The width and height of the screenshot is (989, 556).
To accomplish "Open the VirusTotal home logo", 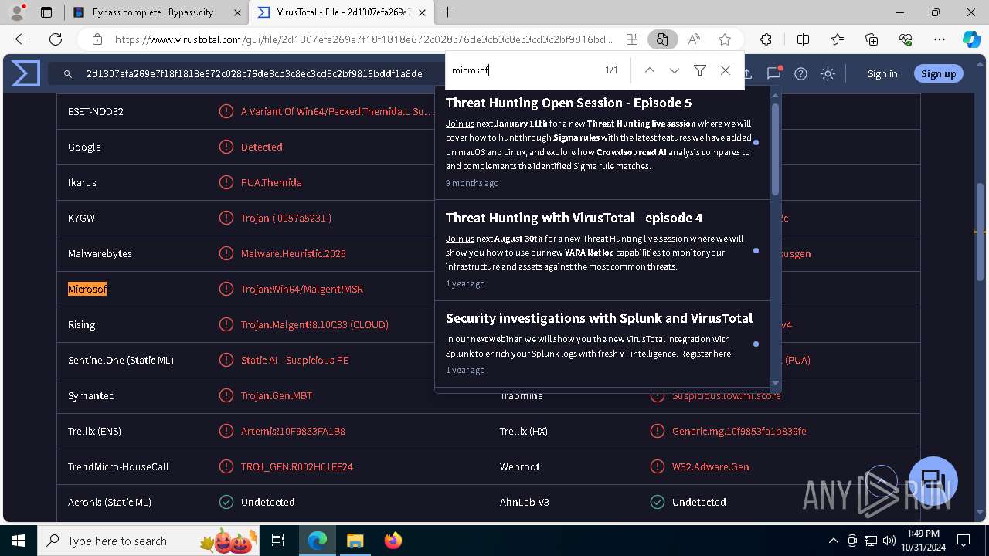I will [x=25, y=73].
